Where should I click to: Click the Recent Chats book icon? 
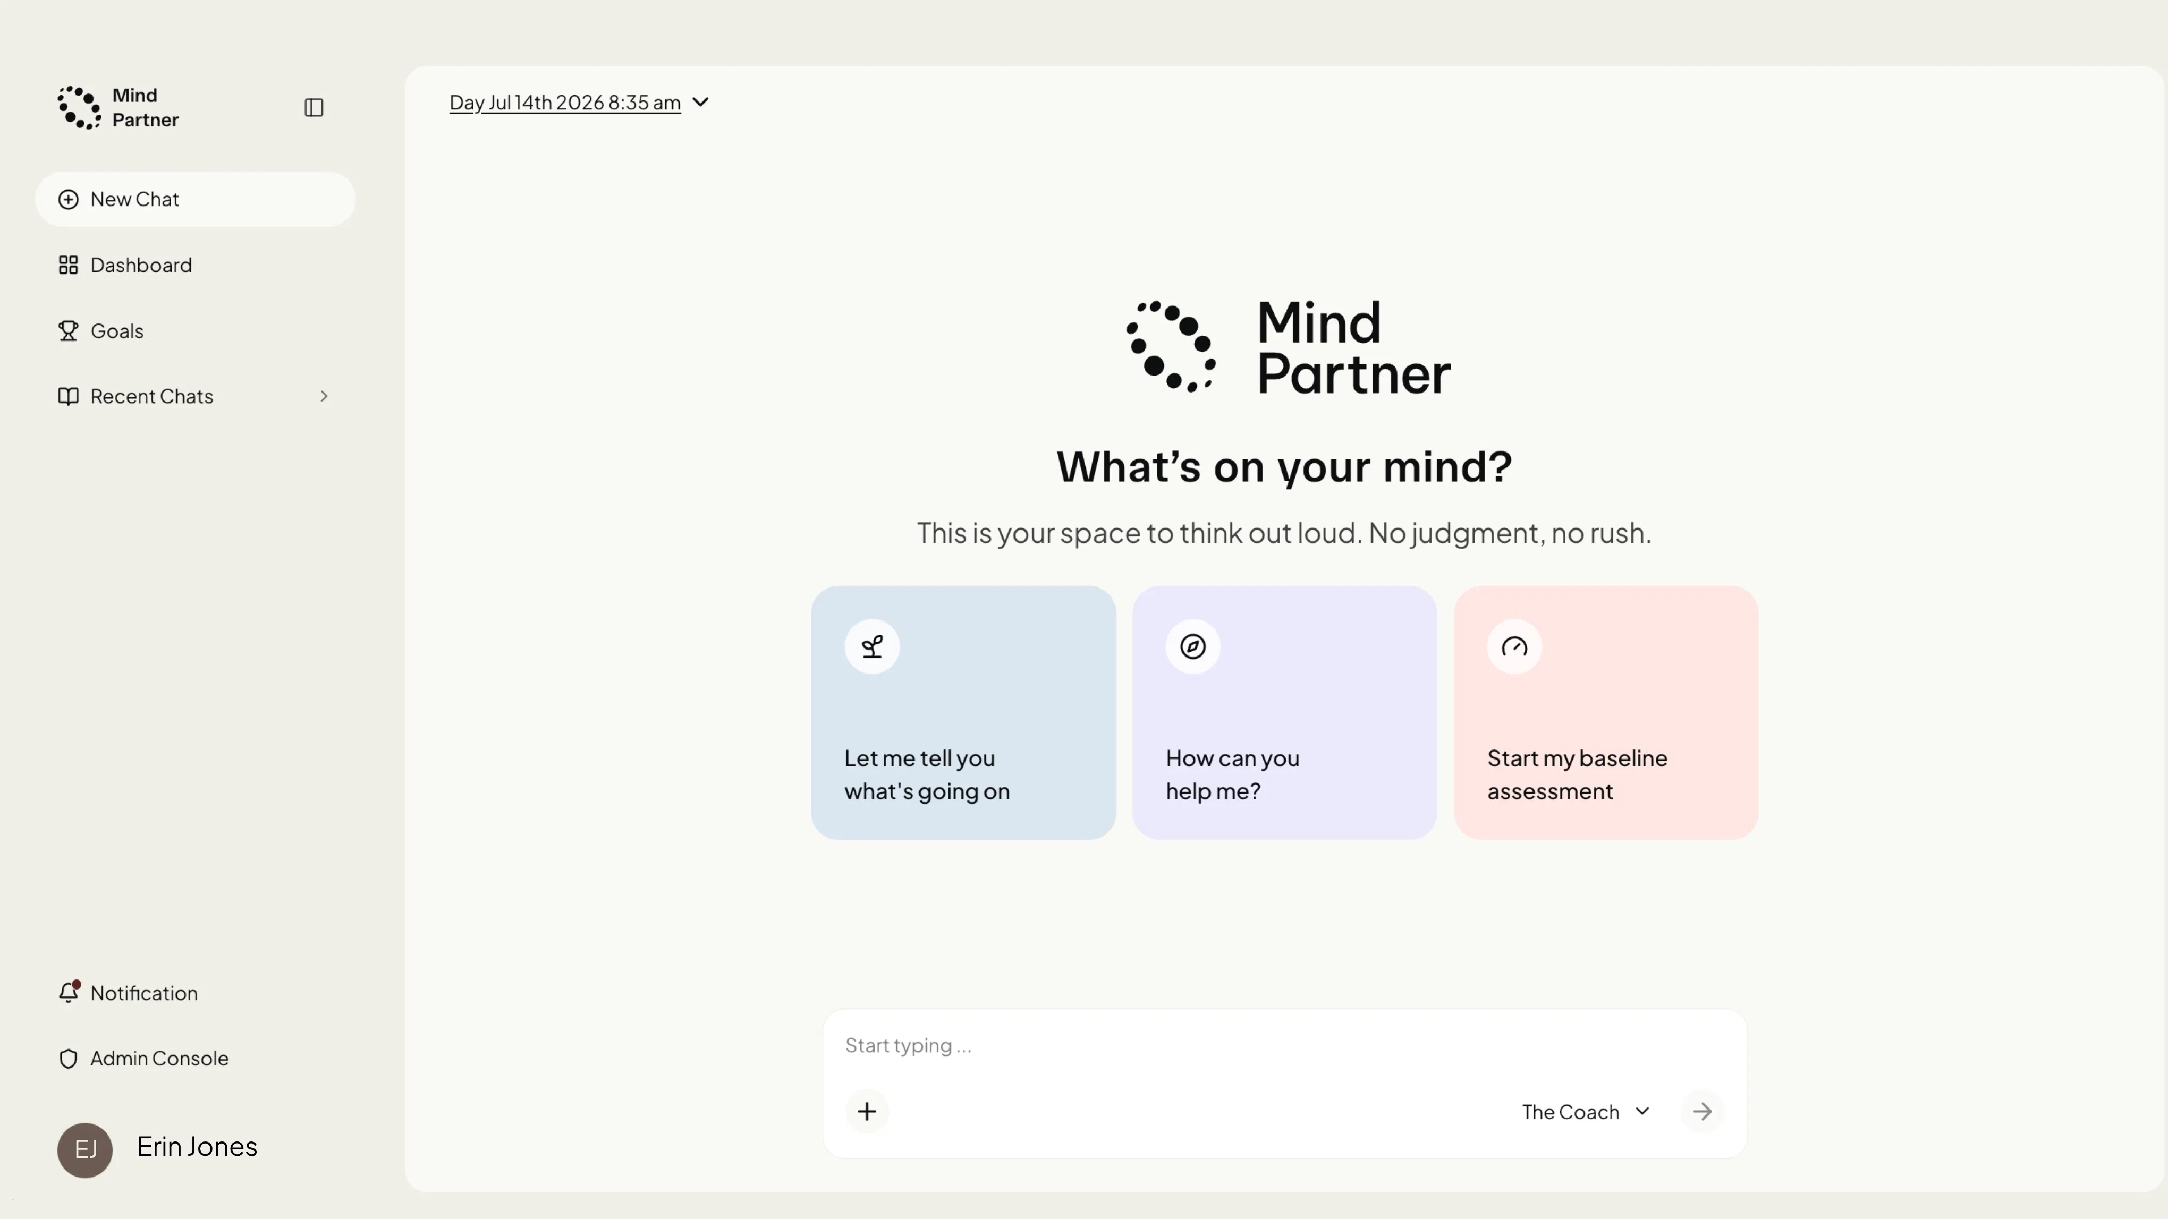tap(68, 396)
